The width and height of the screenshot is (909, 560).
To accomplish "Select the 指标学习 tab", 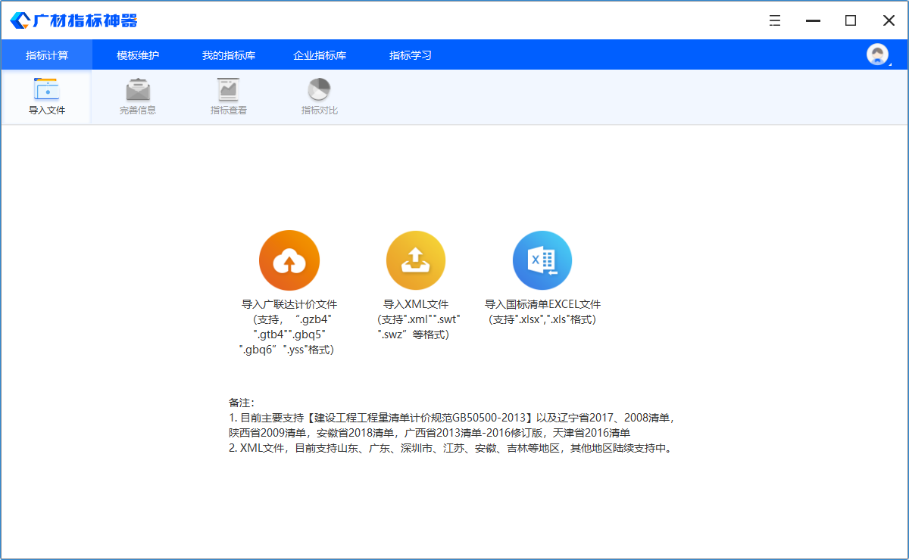I will tap(411, 55).
